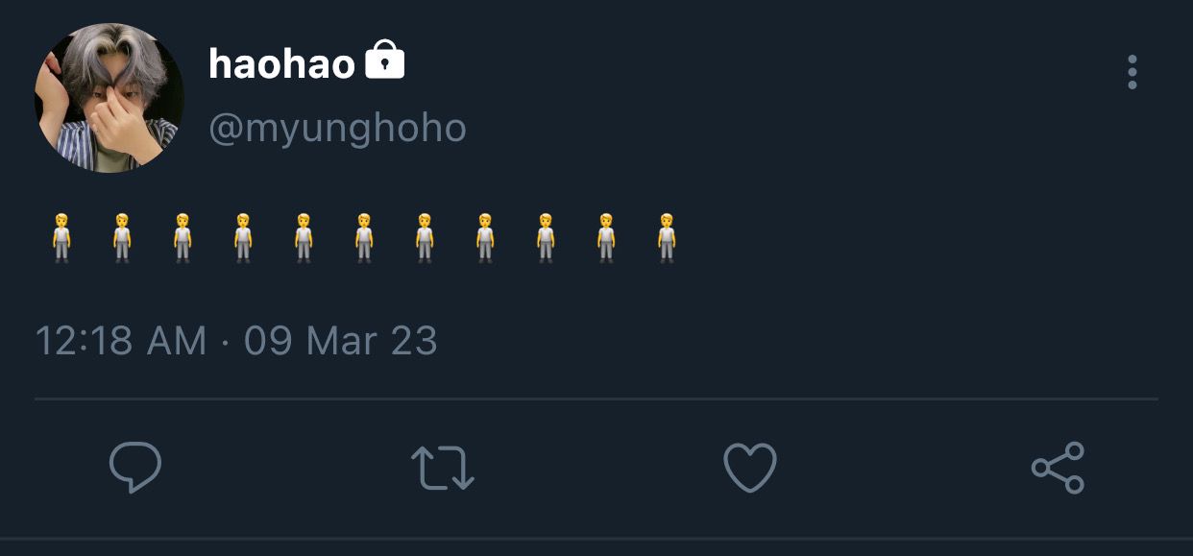This screenshot has height=556, width=1193.
Task: Click the 12:18 AM · 09 Mar 23 timestamp
Action: point(236,341)
